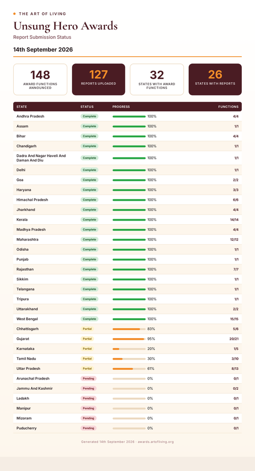Select the 127 Reports Uploaded card
Screen dimensions: 255x471
[x=98, y=79]
